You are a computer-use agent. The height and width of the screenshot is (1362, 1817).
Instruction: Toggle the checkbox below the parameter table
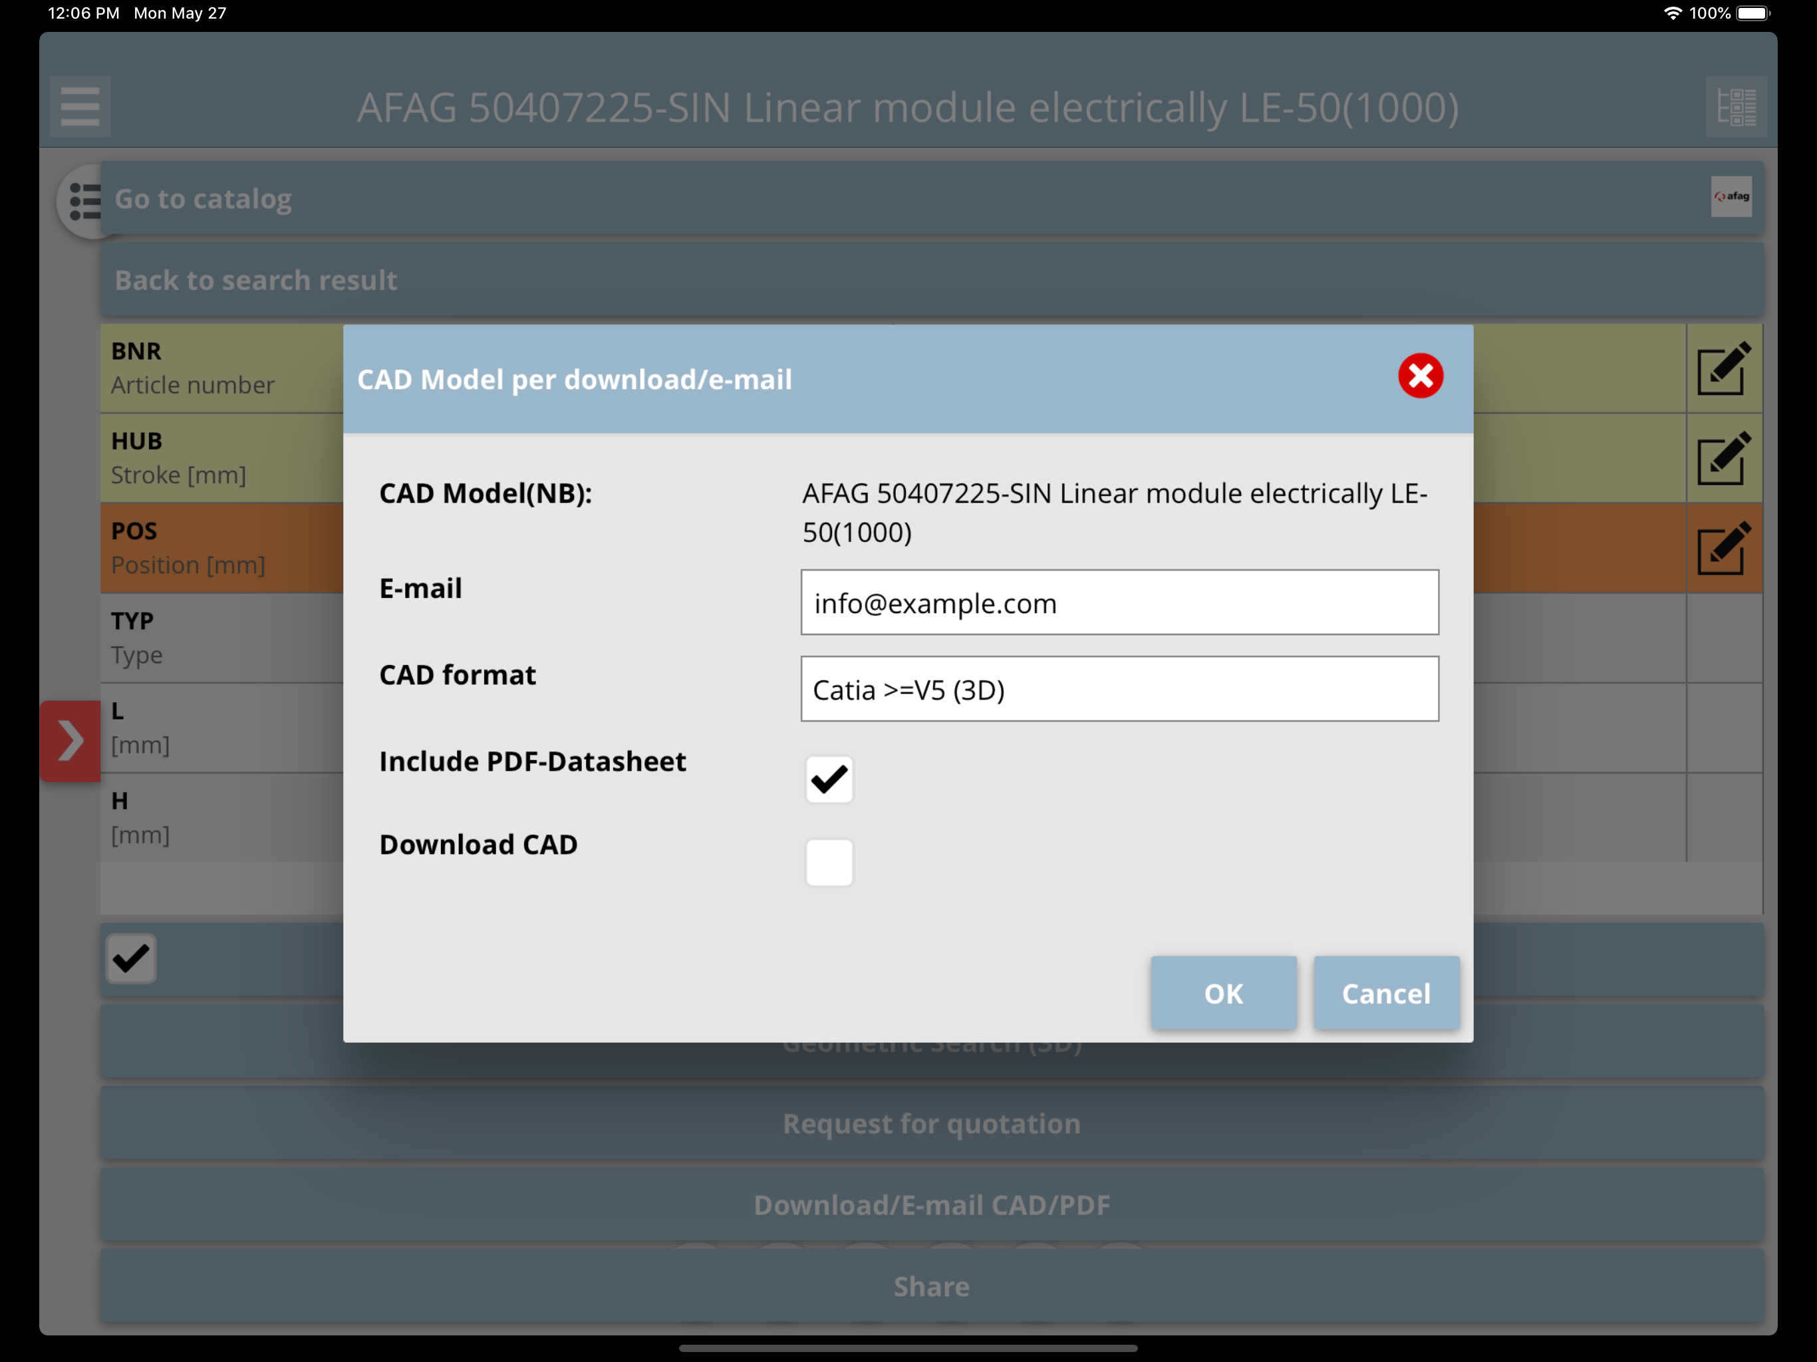click(130, 958)
